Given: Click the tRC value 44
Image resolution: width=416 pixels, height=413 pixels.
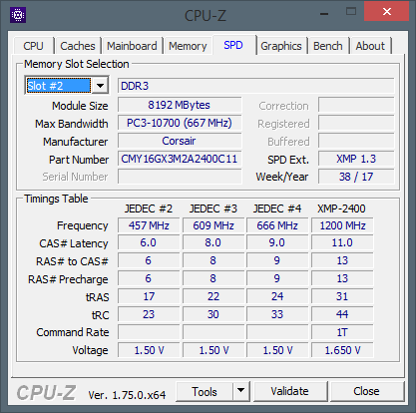Looking at the screenshot, I should click(342, 314).
